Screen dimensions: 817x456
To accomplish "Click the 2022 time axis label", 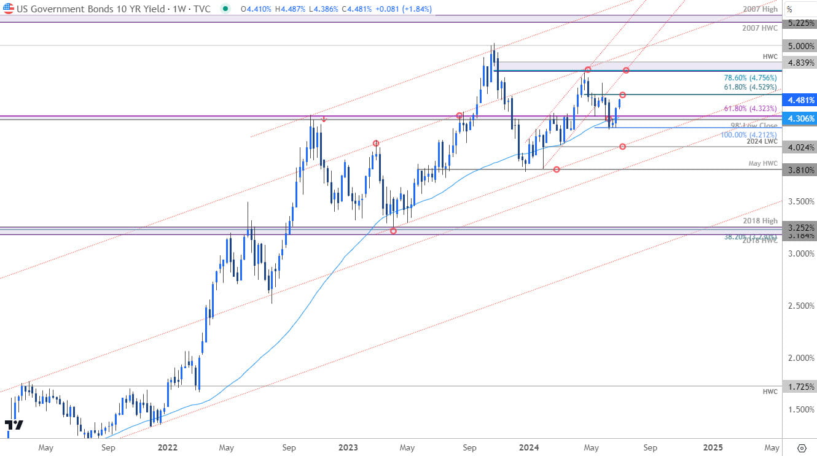I will point(167,447).
